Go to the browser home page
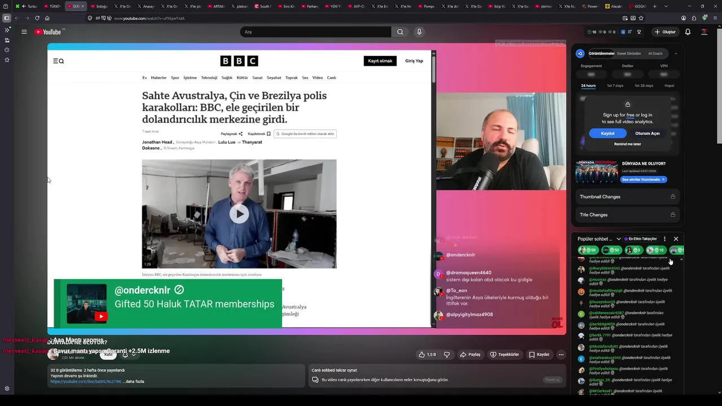This screenshot has width=722, height=406. tap(47, 18)
